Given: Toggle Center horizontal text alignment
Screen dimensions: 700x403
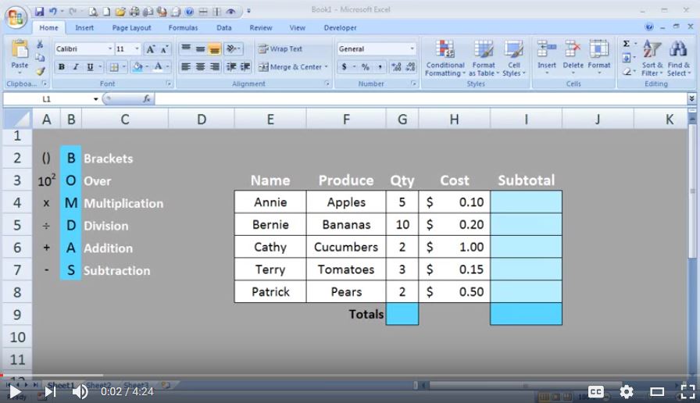Looking at the screenshot, I should [x=201, y=67].
